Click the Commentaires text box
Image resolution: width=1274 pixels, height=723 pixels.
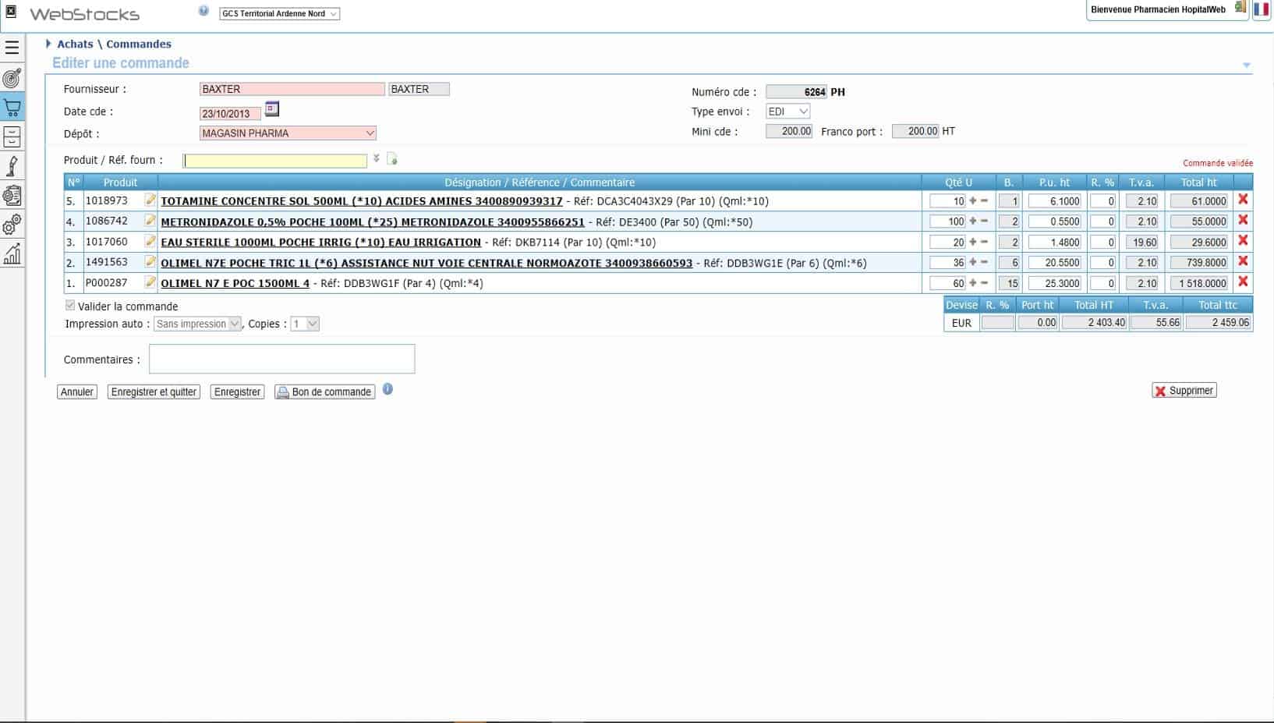281,359
